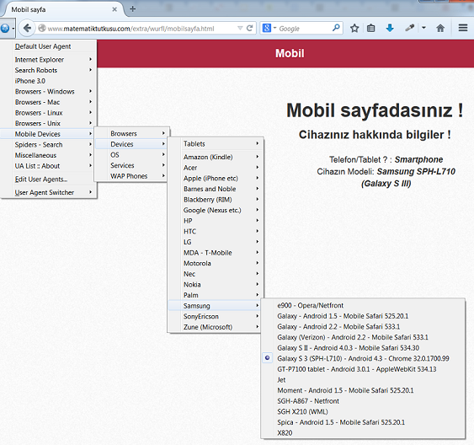Expand Browsers - Linux submenu
The image size is (474, 445).
[49, 113]
